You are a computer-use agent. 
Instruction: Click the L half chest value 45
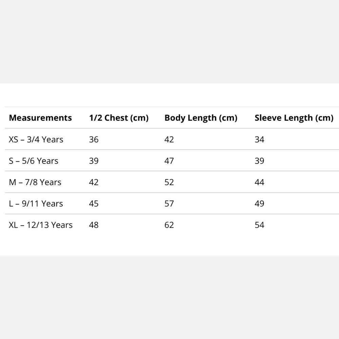(x=94, y=203)
